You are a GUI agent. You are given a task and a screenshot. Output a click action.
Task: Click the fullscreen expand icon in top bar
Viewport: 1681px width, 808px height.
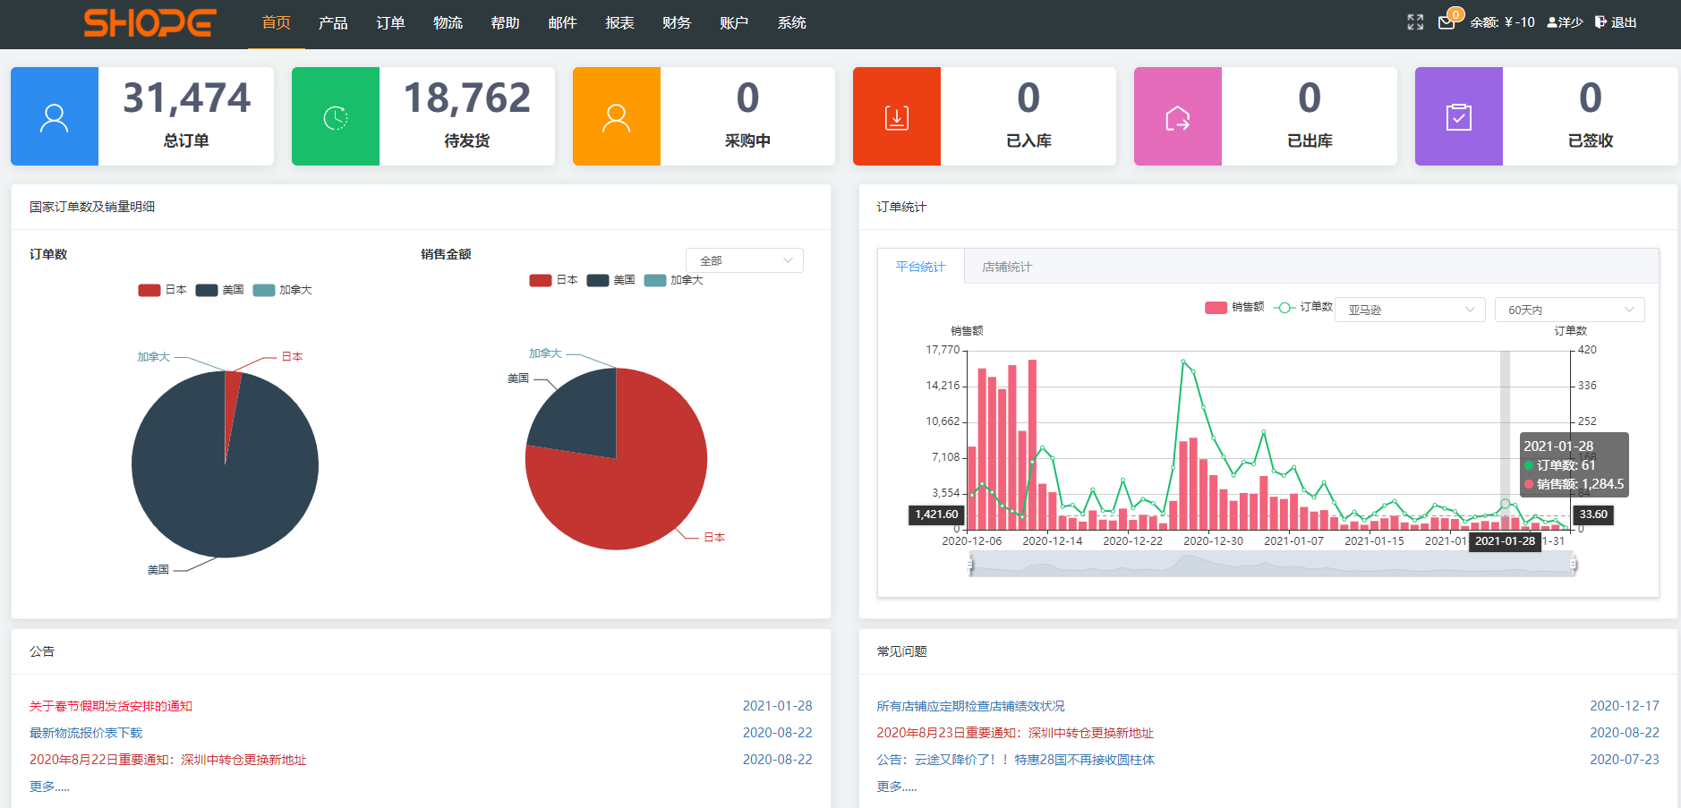(1414, 22)
